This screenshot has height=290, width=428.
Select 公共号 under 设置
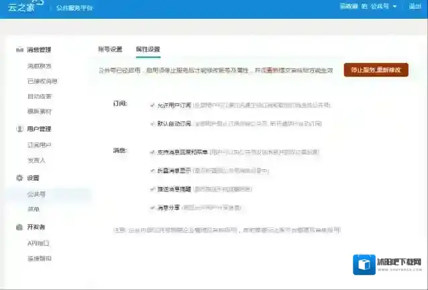click(x=36, y=195)
